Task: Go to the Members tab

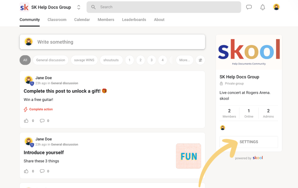Action: tap(106, 20)
